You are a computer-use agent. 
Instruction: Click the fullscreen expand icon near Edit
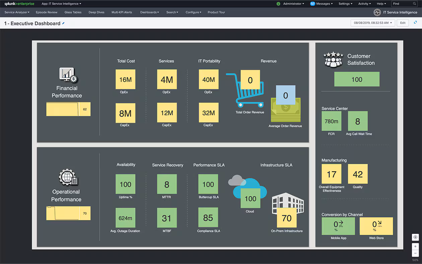click(415, 22)
